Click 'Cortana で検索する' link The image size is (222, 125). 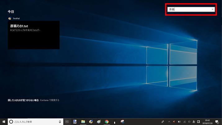[x=50, y=100]
